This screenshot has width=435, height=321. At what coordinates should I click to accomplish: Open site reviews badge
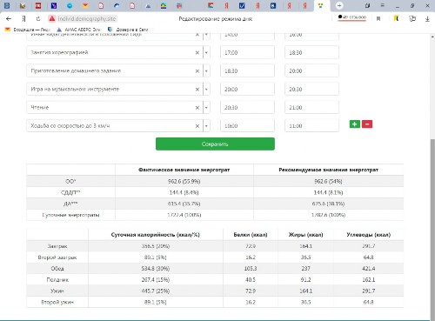pos(351,17)
